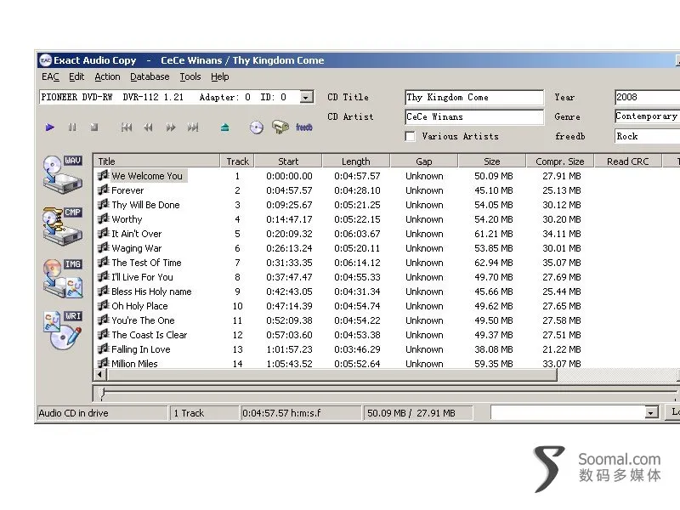Click the note icon beside We Welcome You
Screen dimensions: 680x510
tap(103, 175)
